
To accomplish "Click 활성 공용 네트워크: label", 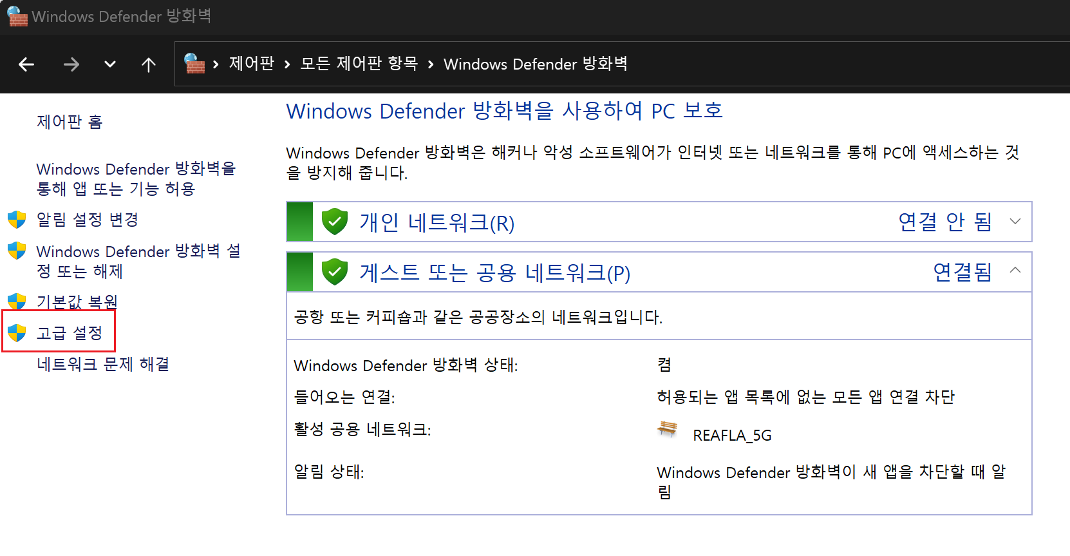I will tap(362, 429).
